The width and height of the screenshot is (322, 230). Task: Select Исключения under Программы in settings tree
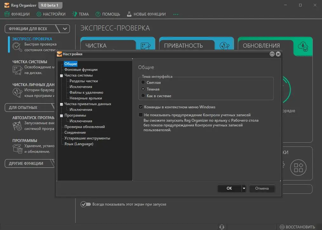pyautogui.click(x=81, y=121)
